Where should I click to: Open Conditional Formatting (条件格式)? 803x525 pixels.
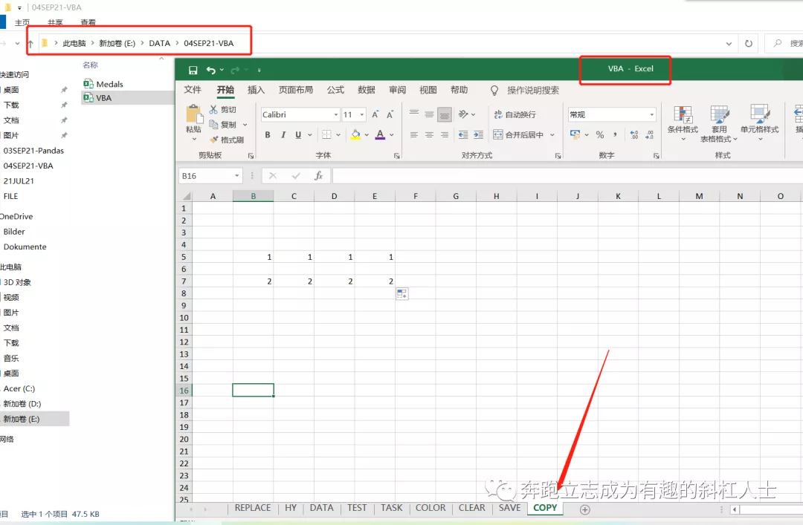(683, 124)
